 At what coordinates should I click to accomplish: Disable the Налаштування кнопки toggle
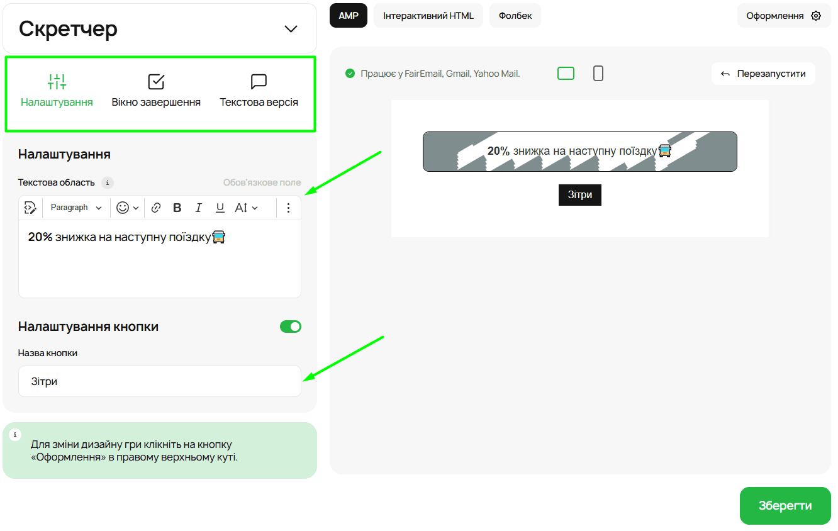(290, 327)
